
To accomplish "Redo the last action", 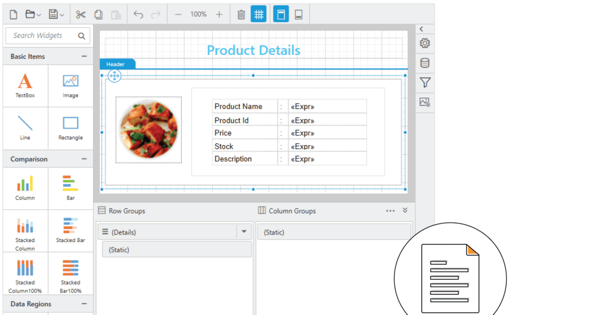I will click(x=156, y=14).
